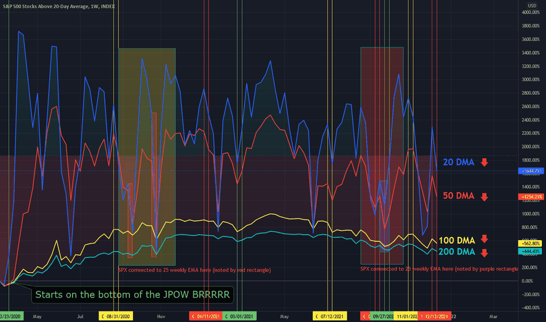The height and width of the screenshot is (322, 546).
Task: Click the 03/23/2020 green date marker
Action: (x=12, y=316)
